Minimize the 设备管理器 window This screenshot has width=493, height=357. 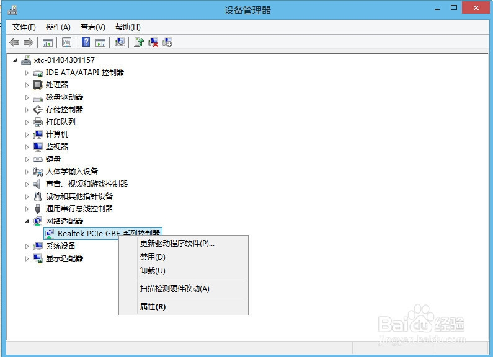[437, 9]
